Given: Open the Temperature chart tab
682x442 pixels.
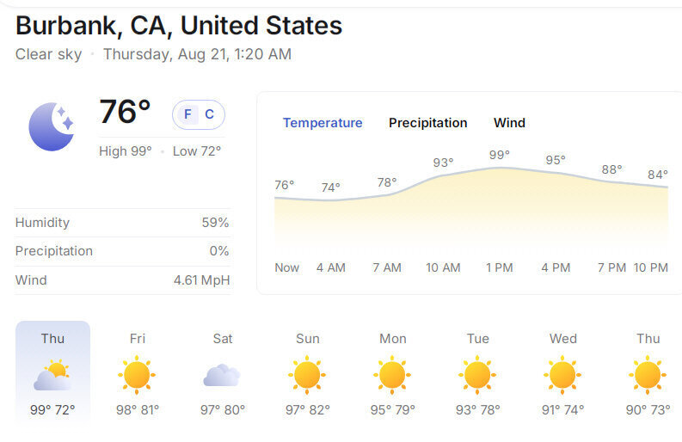Looking at the screenshot, I should (x=323, y=123).
